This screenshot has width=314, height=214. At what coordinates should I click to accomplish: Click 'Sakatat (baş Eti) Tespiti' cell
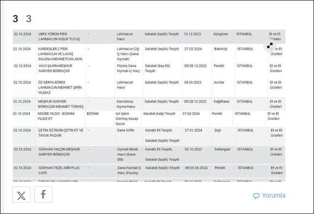(157, 68)
